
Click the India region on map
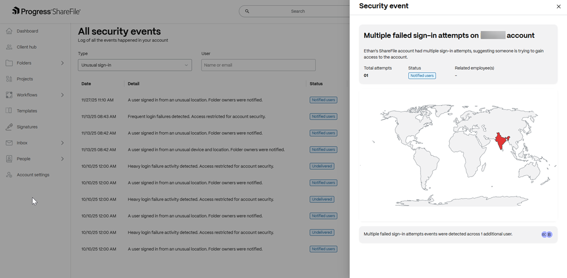pyautogui.click(x=501, y=141)
